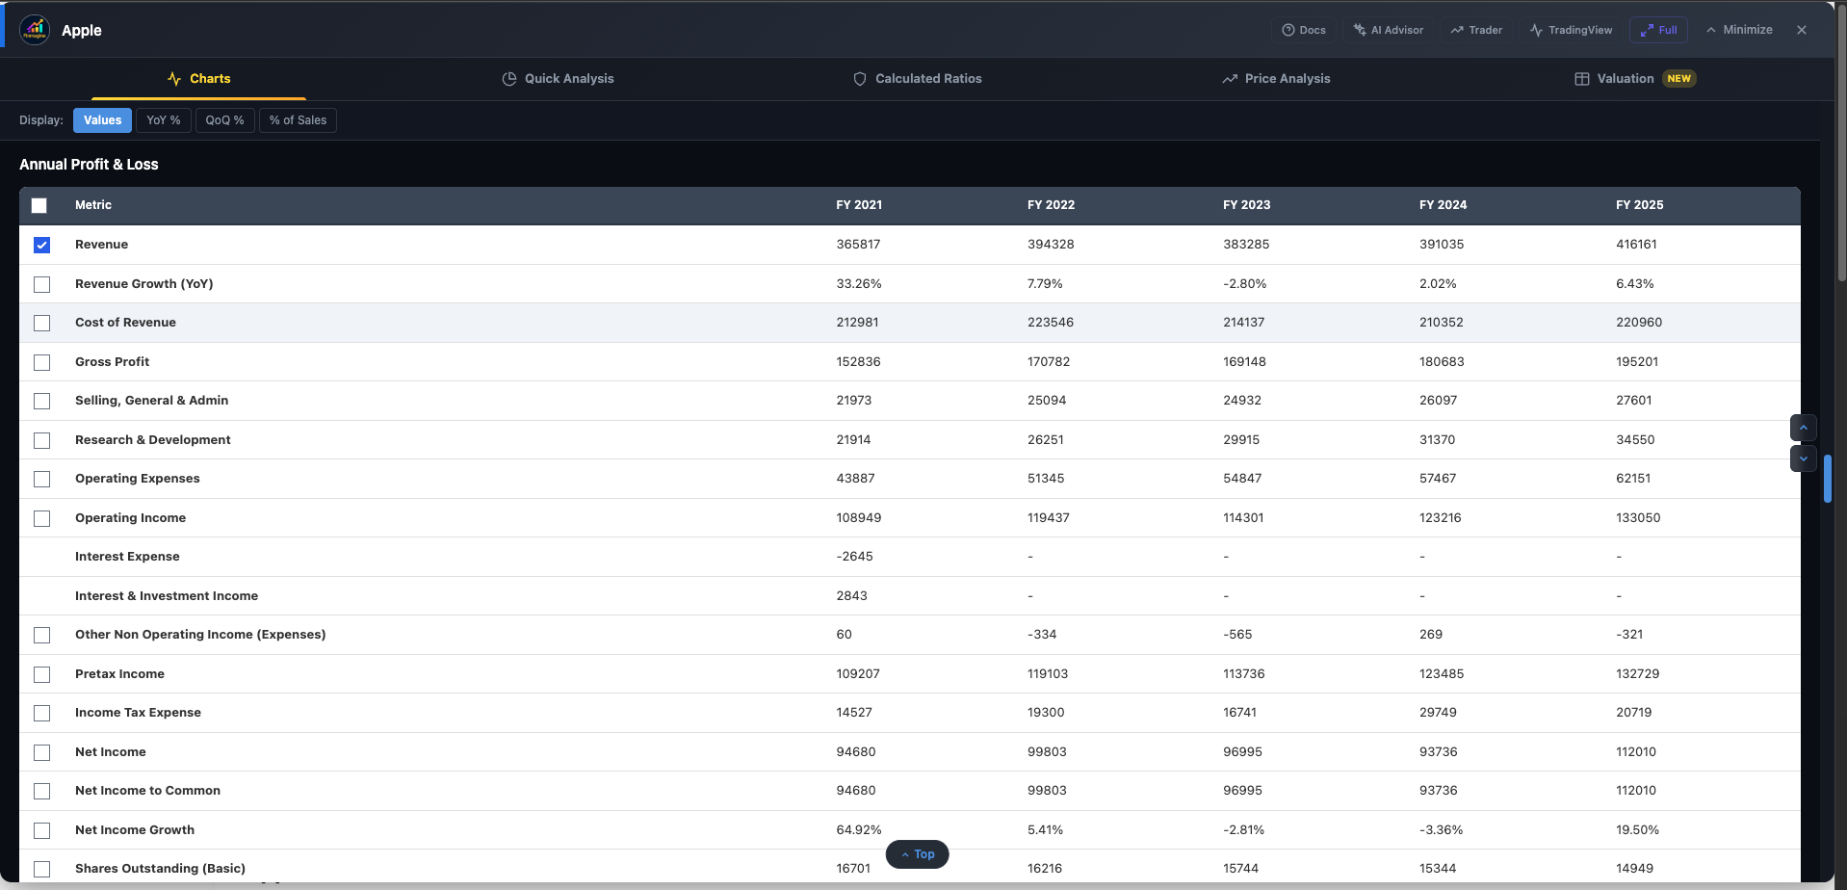Viewport: 1847px width, 890px height.
Task: Jump back with the Top button
Action: coord(917,854)
